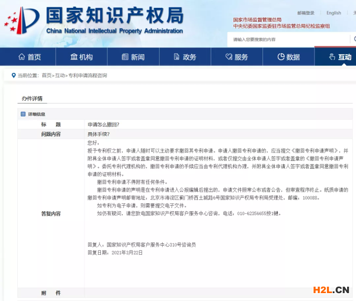Open the 机构 navigation menu item
This screenshot has width=356, height=301.
82,57
